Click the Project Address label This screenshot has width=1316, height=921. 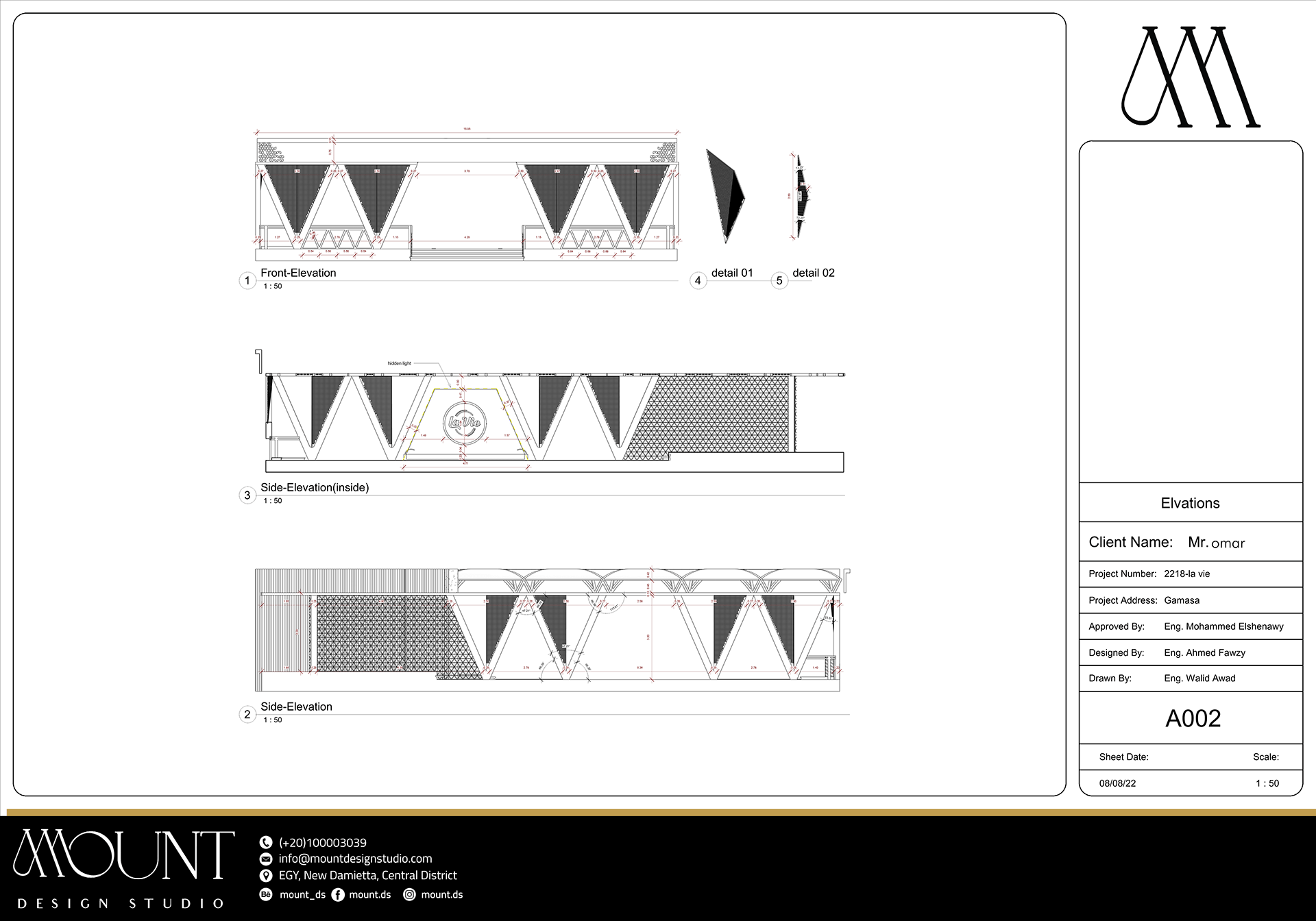(1123, 600)
